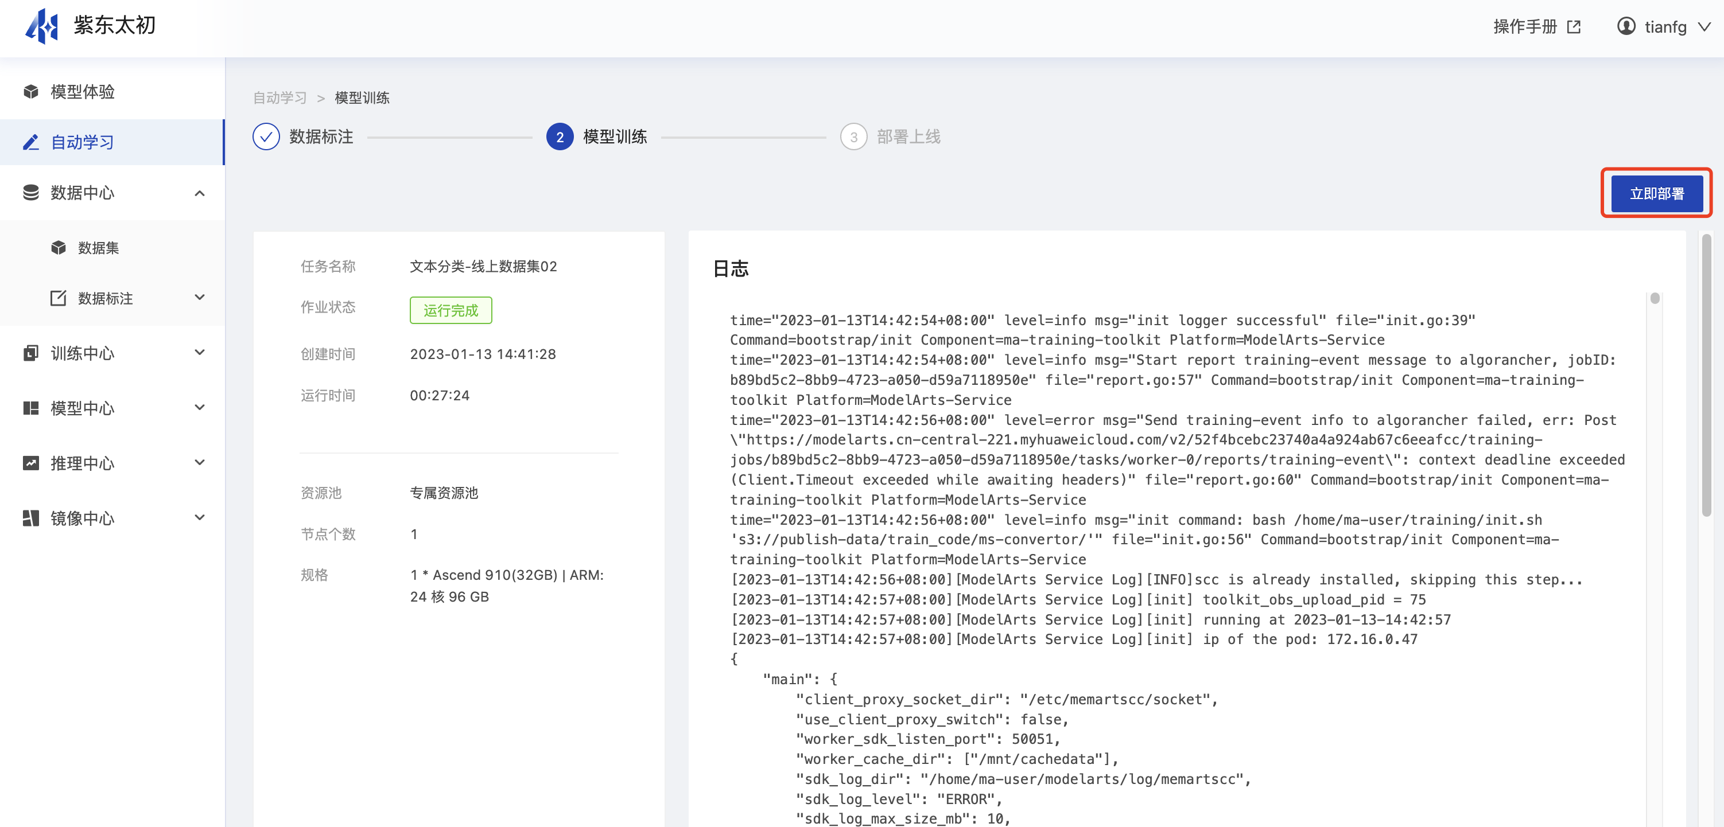Click the 立即部署 button
1724x827 pixels.
[1656, 193]
